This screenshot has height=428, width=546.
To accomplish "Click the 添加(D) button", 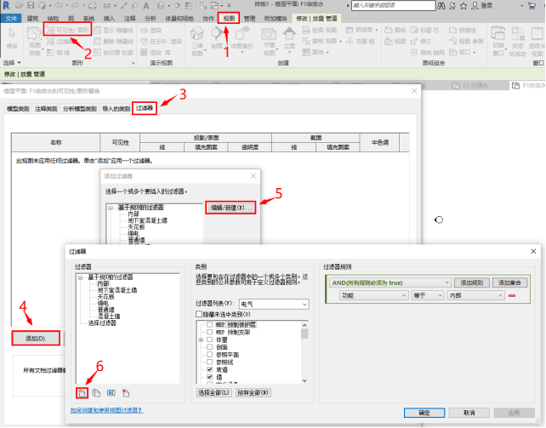I will coord(36,338).
